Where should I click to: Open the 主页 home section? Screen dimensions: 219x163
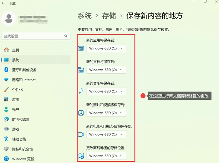[x=36, y=50]
